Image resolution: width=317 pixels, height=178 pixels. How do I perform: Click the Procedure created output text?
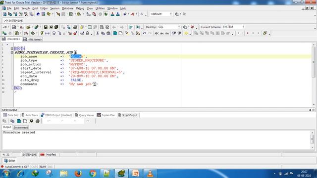(19, 133)
